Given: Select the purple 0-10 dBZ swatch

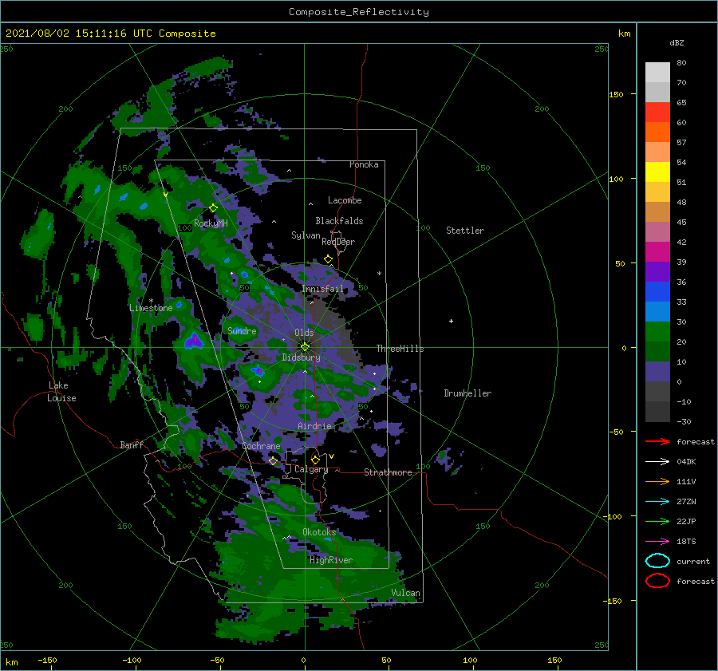Looking at the screenshot, I should click(657, 372).
